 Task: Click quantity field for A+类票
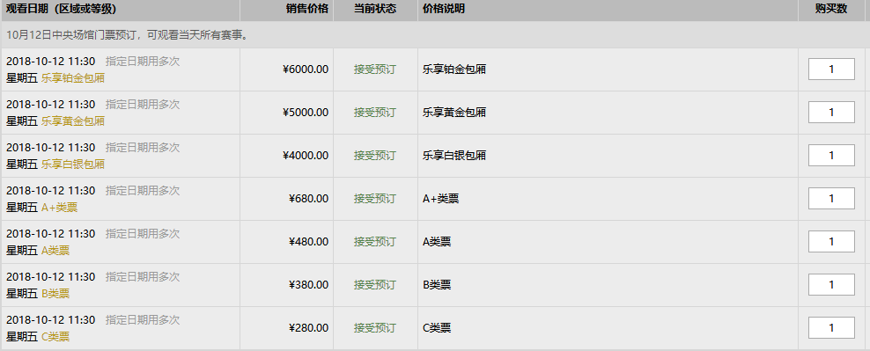click(x=831, y=199)
